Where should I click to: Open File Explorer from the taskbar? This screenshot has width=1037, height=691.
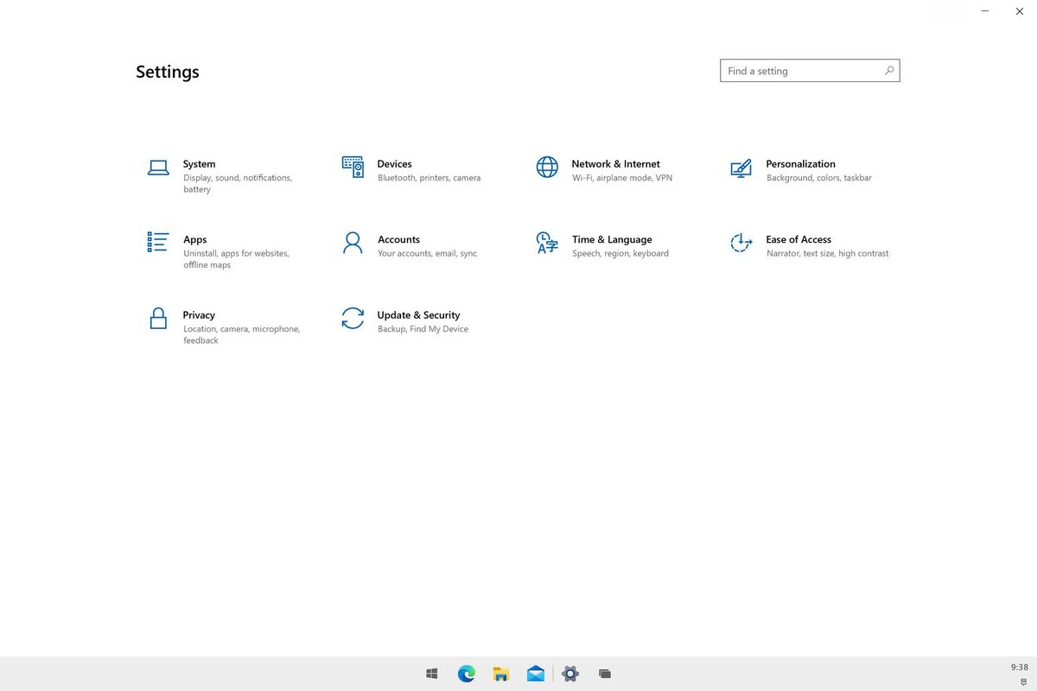click(x=500, y=673)
